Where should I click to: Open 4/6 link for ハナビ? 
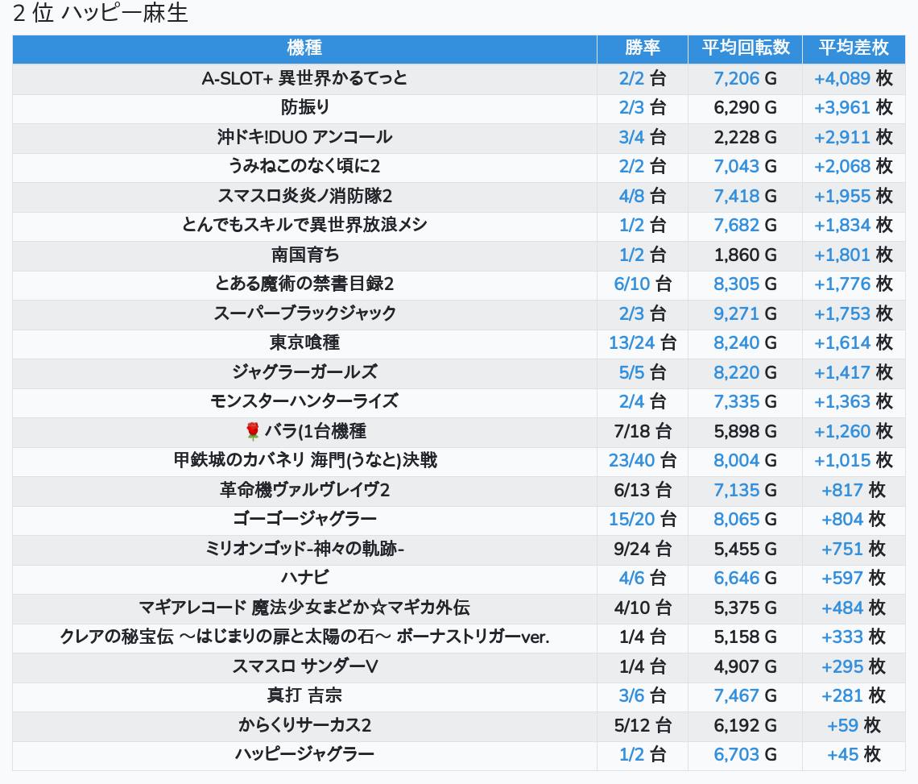[631, 579]
